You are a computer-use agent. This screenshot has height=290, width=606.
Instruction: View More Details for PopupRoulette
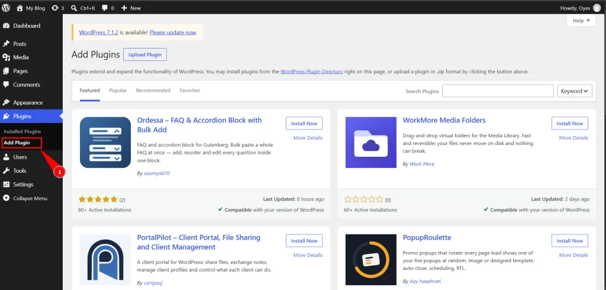pos(573,255)
